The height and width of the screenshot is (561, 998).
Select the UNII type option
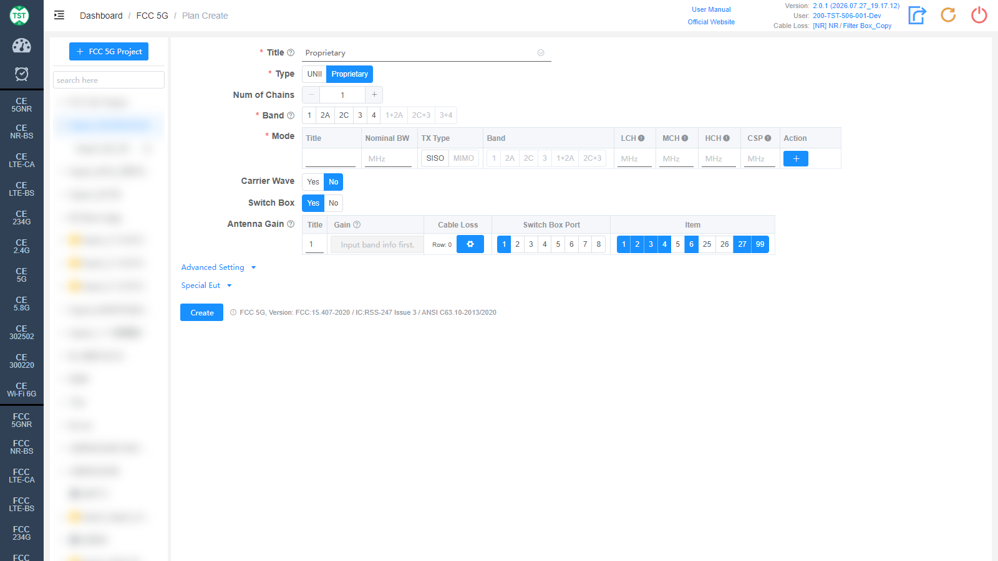tap(314, 74)
